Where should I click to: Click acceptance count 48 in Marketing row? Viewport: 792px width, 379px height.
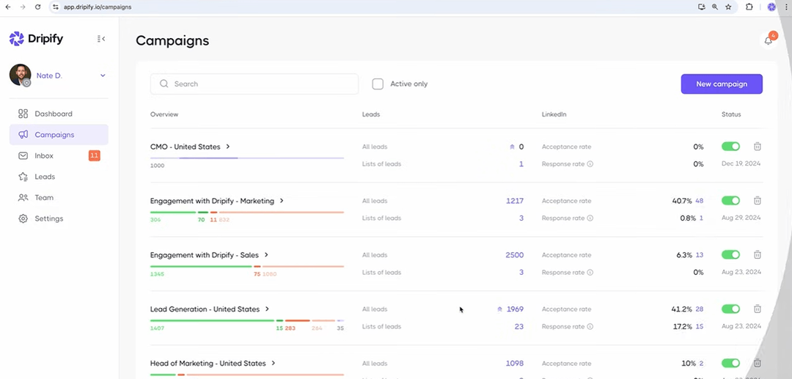[x=699, y=201]
